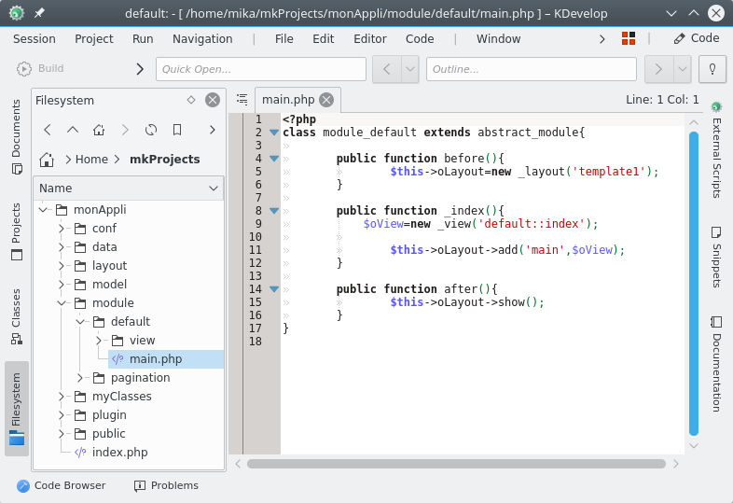Screen dimensions: 733x503
Task: Open the Name column header dropdown
Action: (x=214, y=189)
